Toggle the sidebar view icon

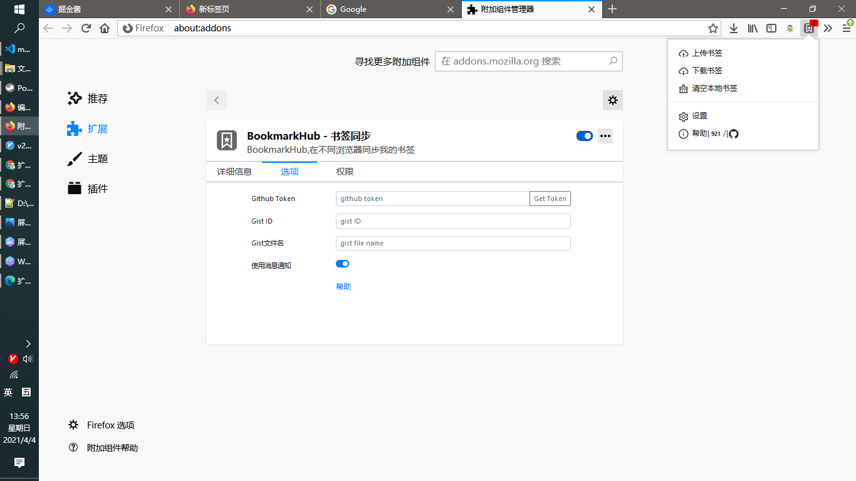point(771,28)
